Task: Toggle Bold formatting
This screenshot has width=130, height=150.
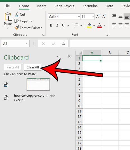Action: 51,25
